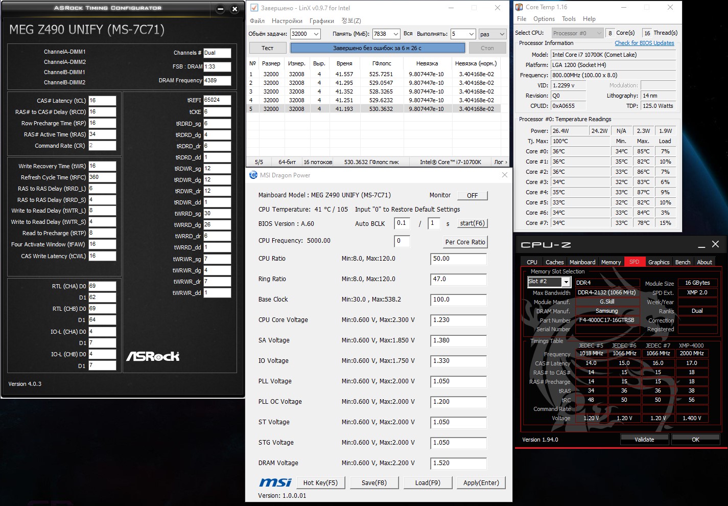Click the start(F6) button in Dragon Power
Viewport: 728px width, 506px height.
point(472,223)
